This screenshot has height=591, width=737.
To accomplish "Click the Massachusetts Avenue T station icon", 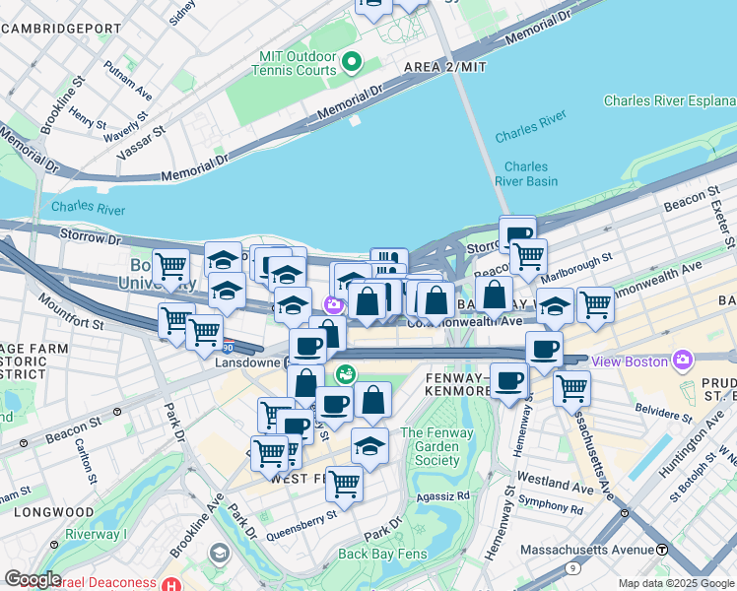I will tap(662, 550).
